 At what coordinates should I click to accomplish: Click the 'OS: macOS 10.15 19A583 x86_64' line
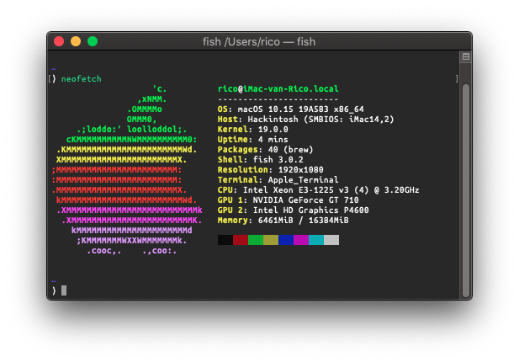(290, 109)
